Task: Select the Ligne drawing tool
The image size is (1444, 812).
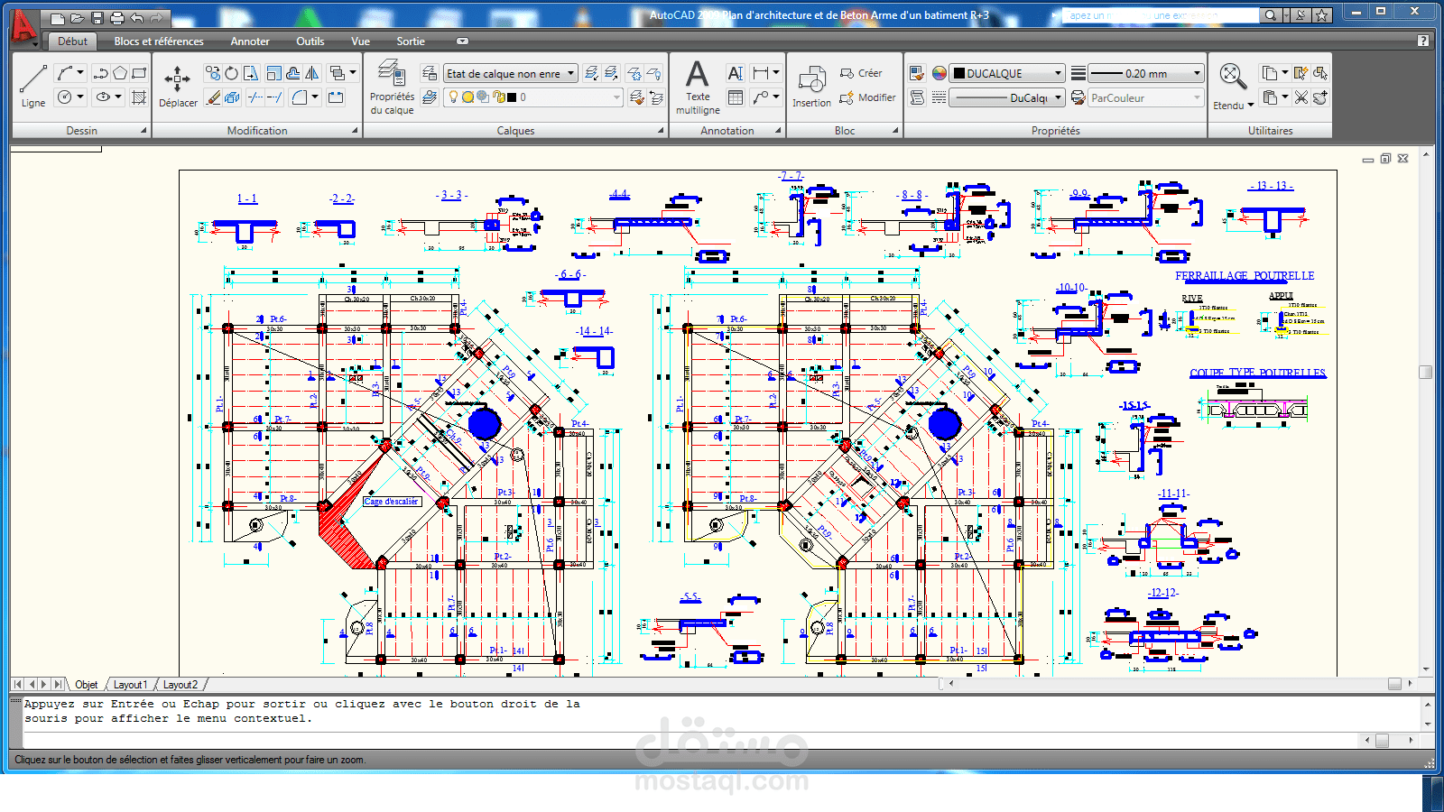Action: coord(32,85)
